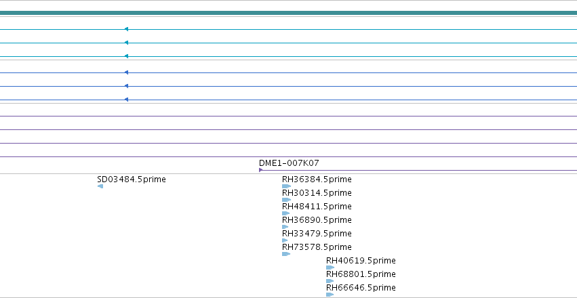Click the RH66646.5prime arrow glyph
The height and width of the screenshot is (298, 577).
coord(330,295)
